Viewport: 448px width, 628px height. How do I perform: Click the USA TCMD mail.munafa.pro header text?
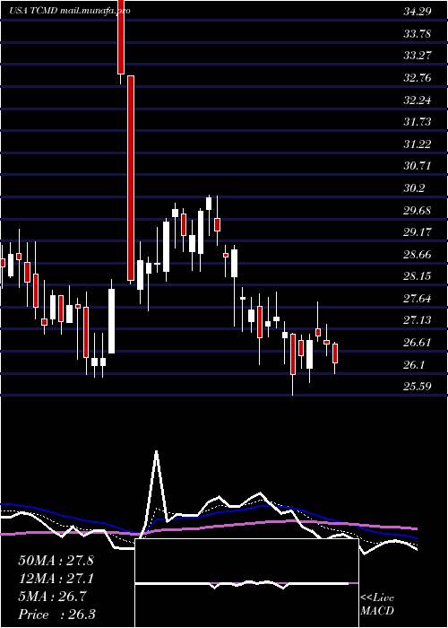(70, 11)
